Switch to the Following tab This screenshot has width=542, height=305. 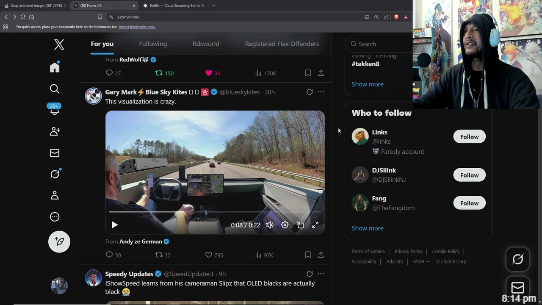tap(153, 44)
